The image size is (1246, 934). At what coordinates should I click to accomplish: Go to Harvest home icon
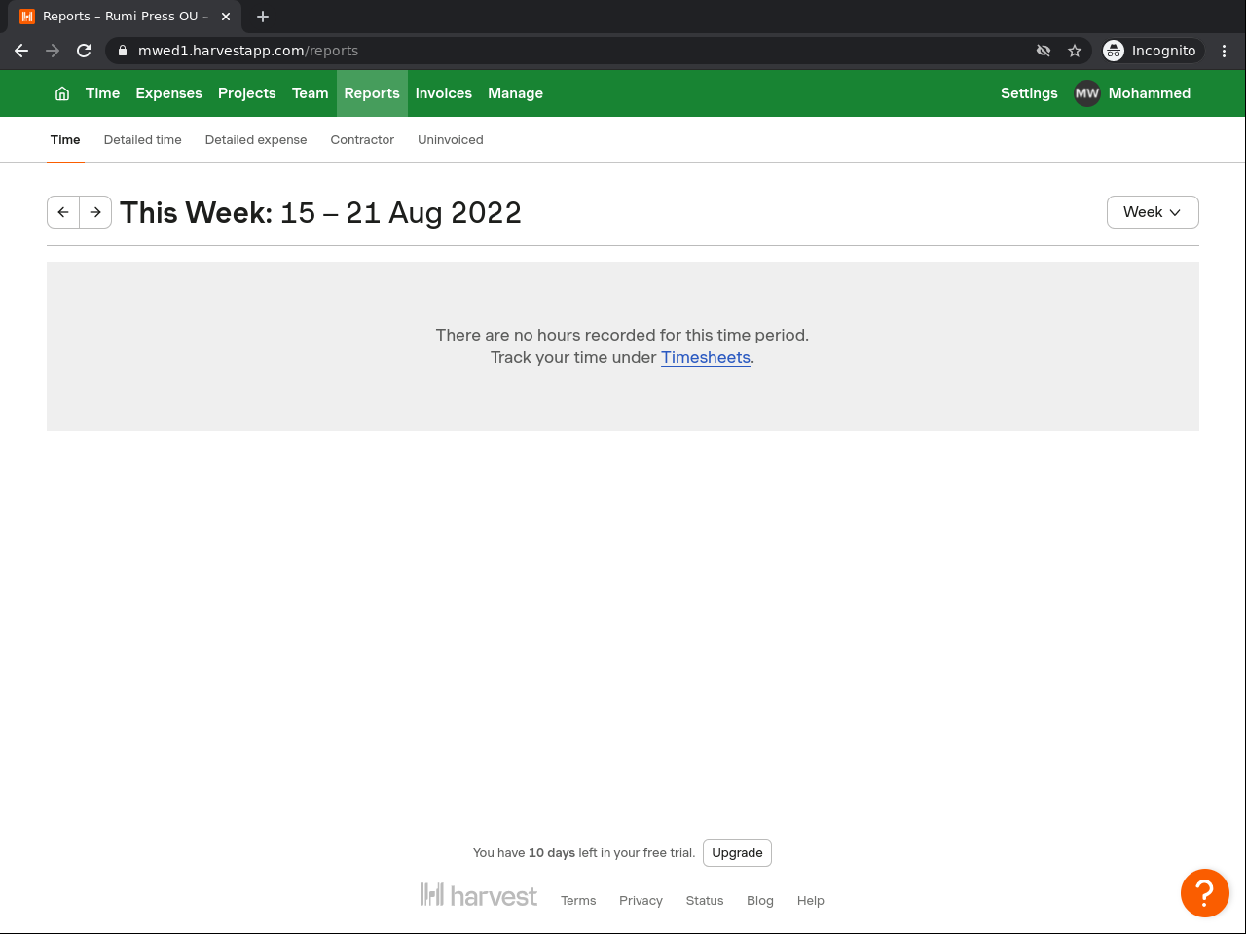tap(62, 93)
